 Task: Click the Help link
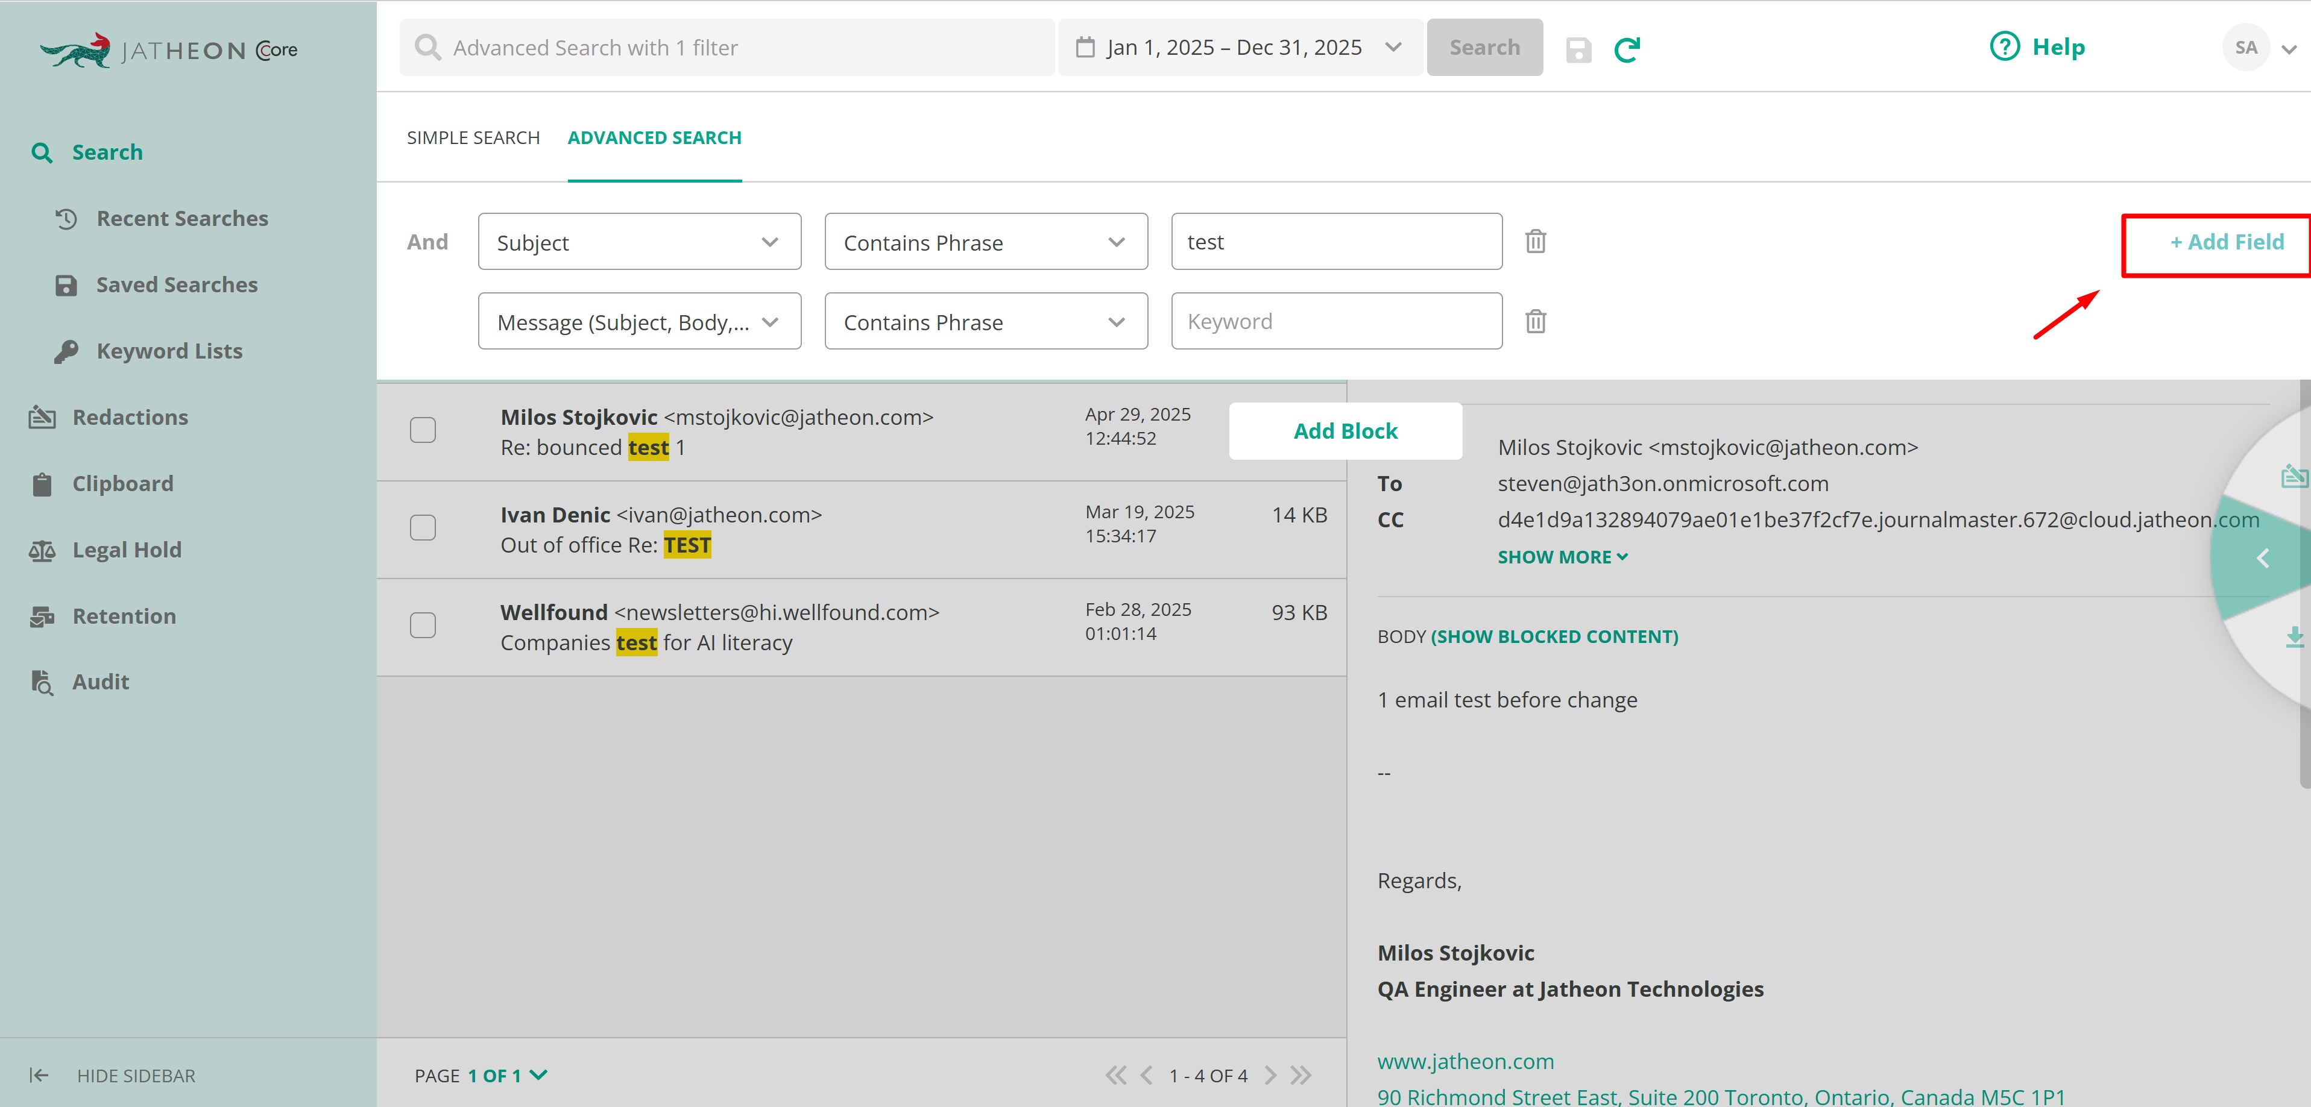pyautogui.click(x=2058, y=46)
